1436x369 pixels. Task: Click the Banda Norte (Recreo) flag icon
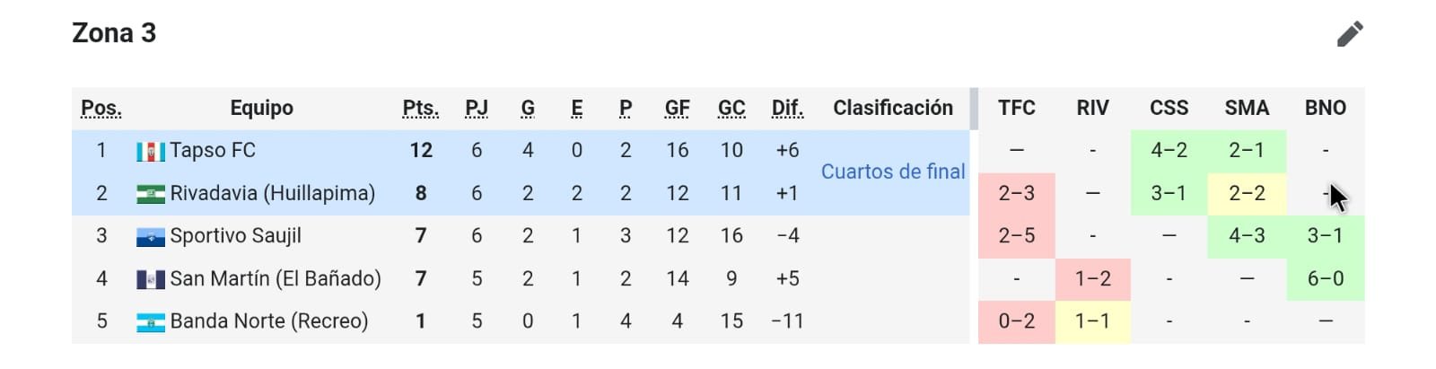(x=150, y=322)
